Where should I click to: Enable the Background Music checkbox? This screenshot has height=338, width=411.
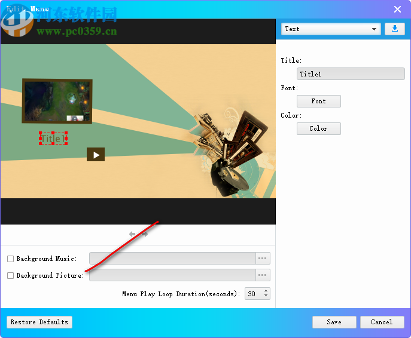pos(11,259)
